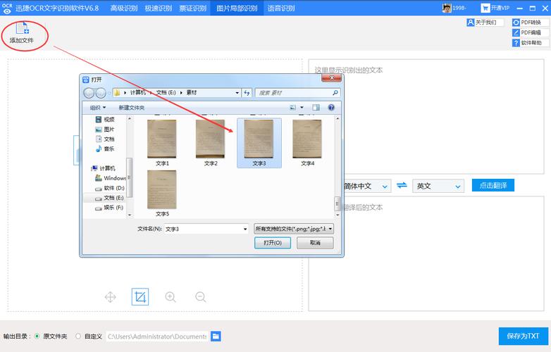Select 图片 library in navigation pane
The height and width of the screenshot is (352, 551).
(x=105, y=129)
